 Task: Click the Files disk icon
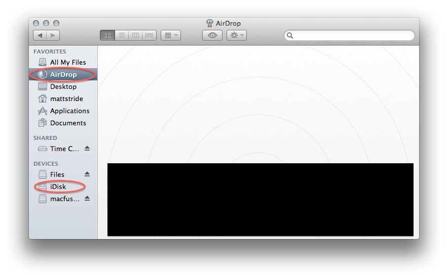click(43, 174)
